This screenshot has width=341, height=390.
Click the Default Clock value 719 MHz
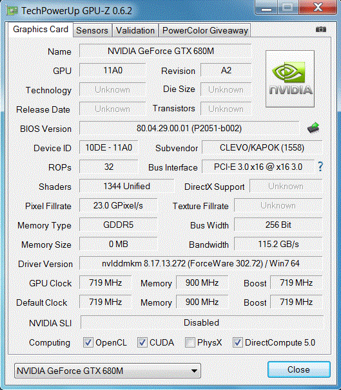pyautogui.click(x=105, y=302)
